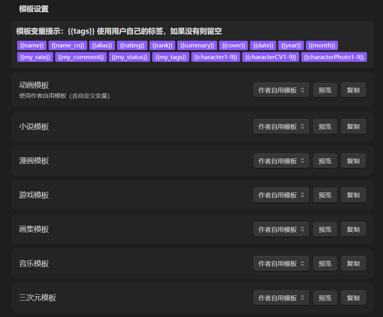Preview the 动画模板 template
Screen dimensions: 383x317
(x=325, y=90)
